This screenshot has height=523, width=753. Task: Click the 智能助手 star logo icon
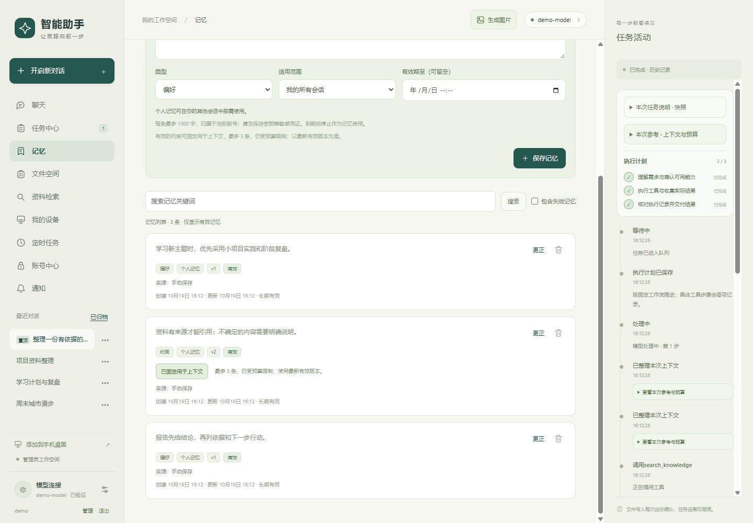click(25, 28)
